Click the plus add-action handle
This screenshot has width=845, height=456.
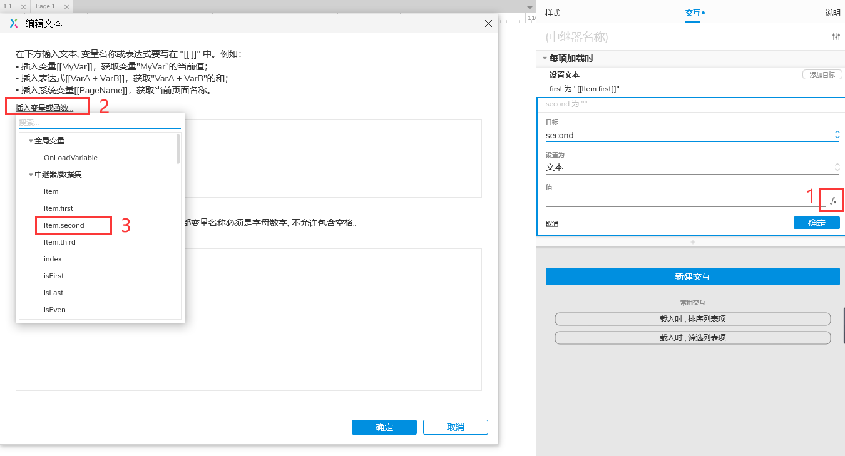[x=692, y=242]
